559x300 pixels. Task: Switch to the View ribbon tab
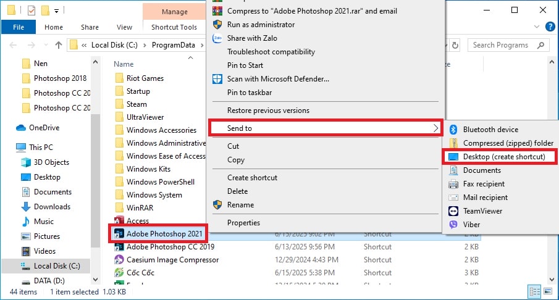pos(124,27)
